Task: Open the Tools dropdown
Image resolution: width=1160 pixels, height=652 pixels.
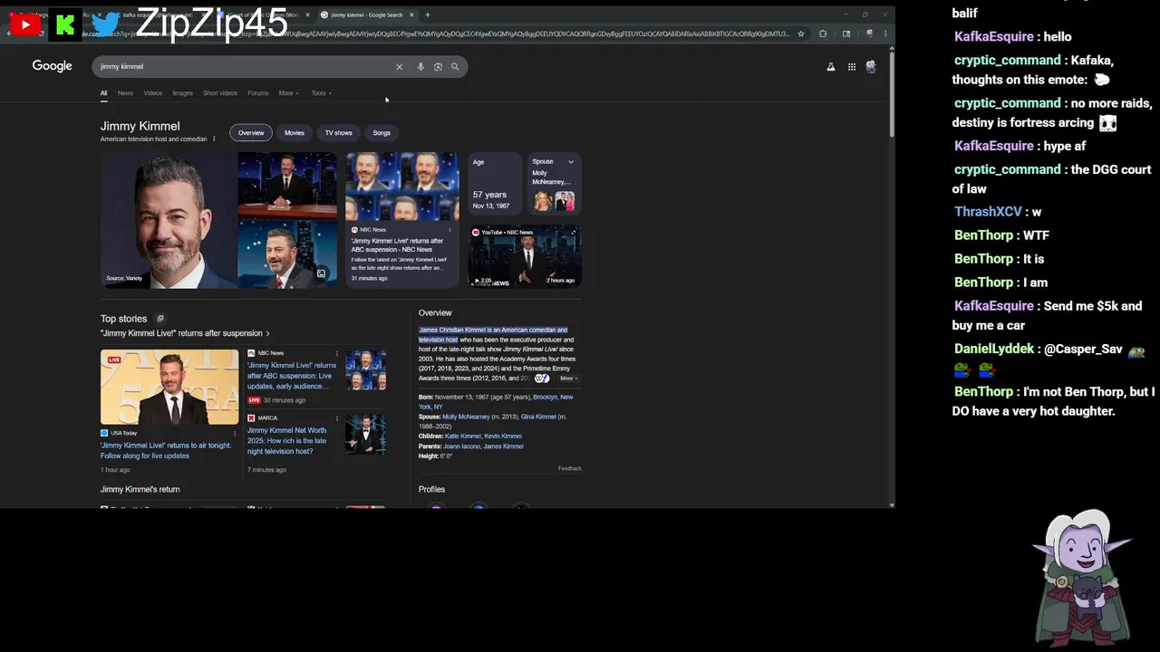Action: coord(321,93)
